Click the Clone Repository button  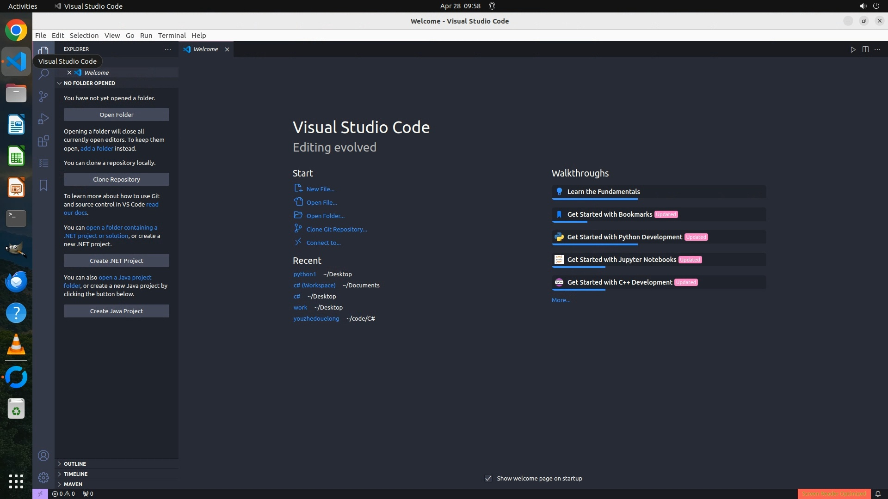117,179
